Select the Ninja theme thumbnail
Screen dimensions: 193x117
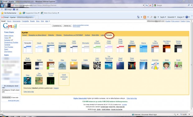(x=27, y=81)
